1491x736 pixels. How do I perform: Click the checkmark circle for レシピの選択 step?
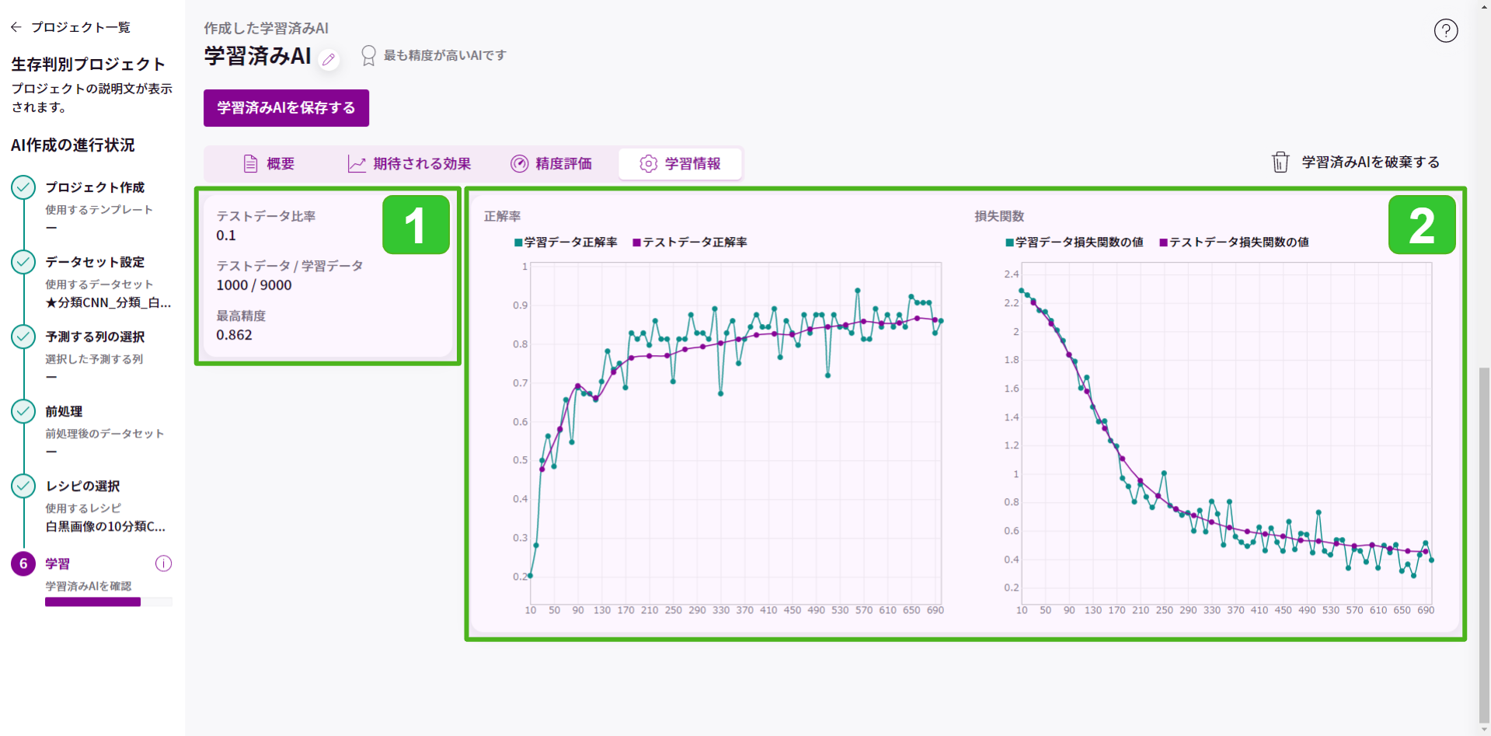pyautogui.click(x=23, y=486)
